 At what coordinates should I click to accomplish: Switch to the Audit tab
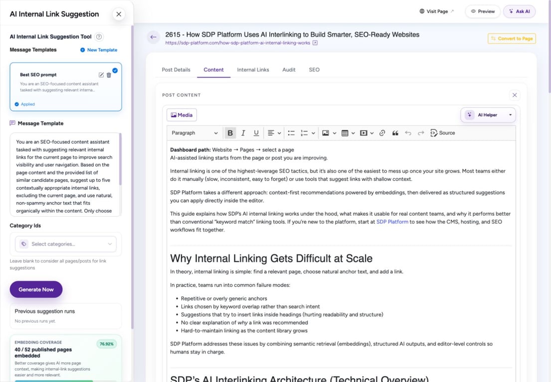(x=289, y=70)
